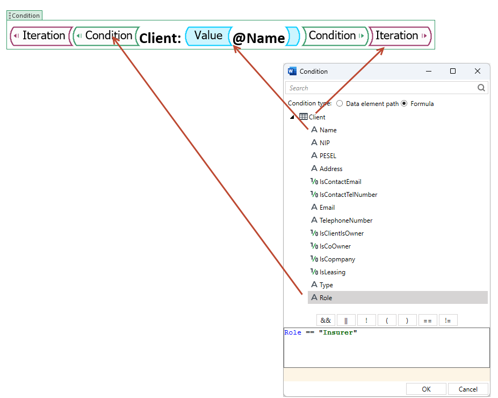Click the opening Iteration tag
The width and height of the screenshot is (498, 398).
click(41, 36)
